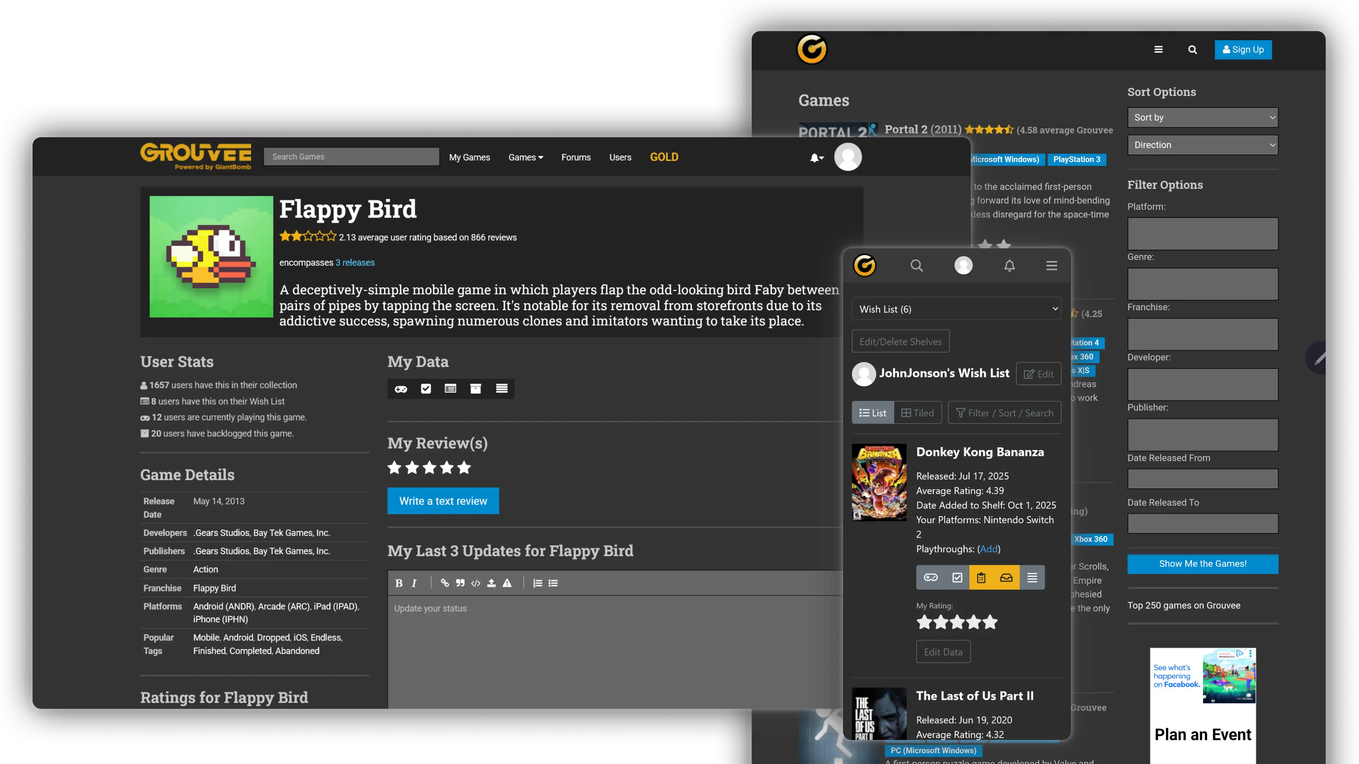Expand the Sort by dropdown
Image resolution: width=1359 pixels, height=764 pixels.
1202,117
